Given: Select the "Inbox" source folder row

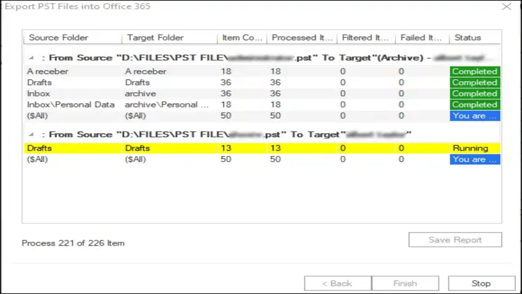Looking at the screenshot, I should coord(38,94).
